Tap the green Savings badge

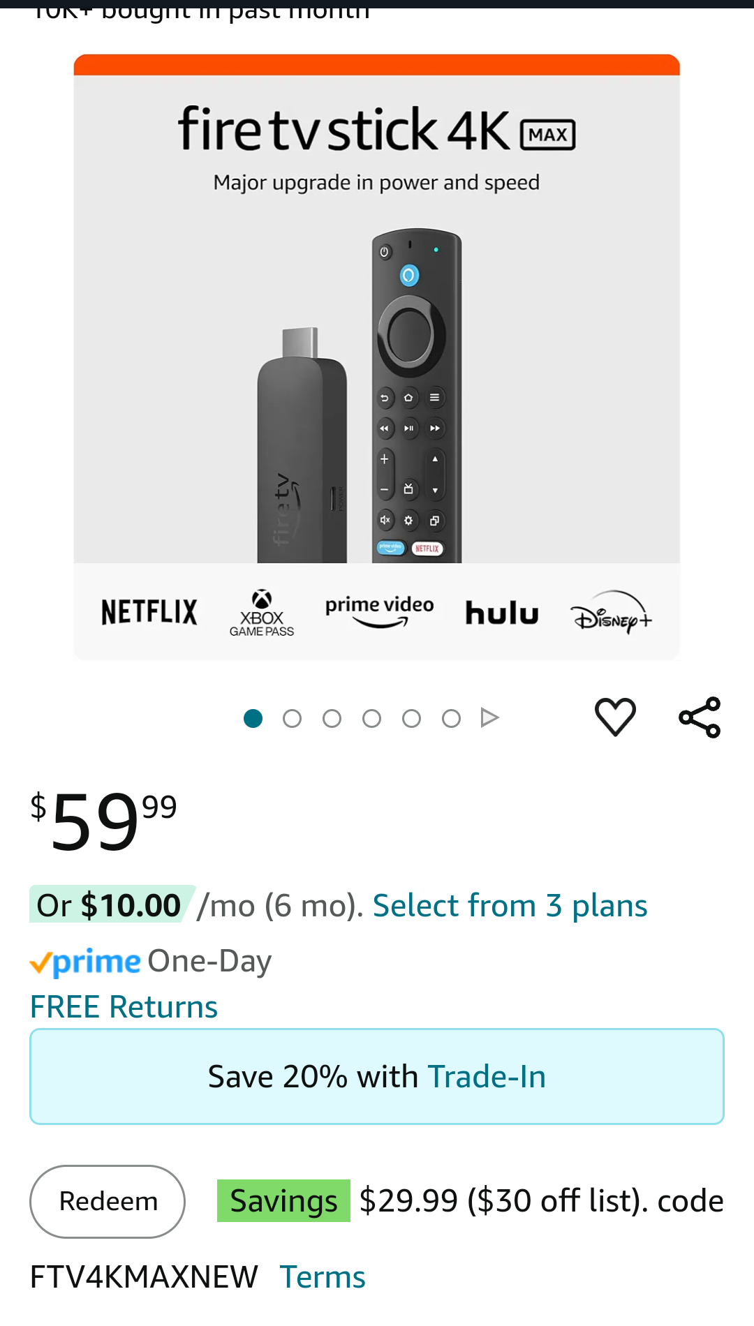pos(283,1200)
